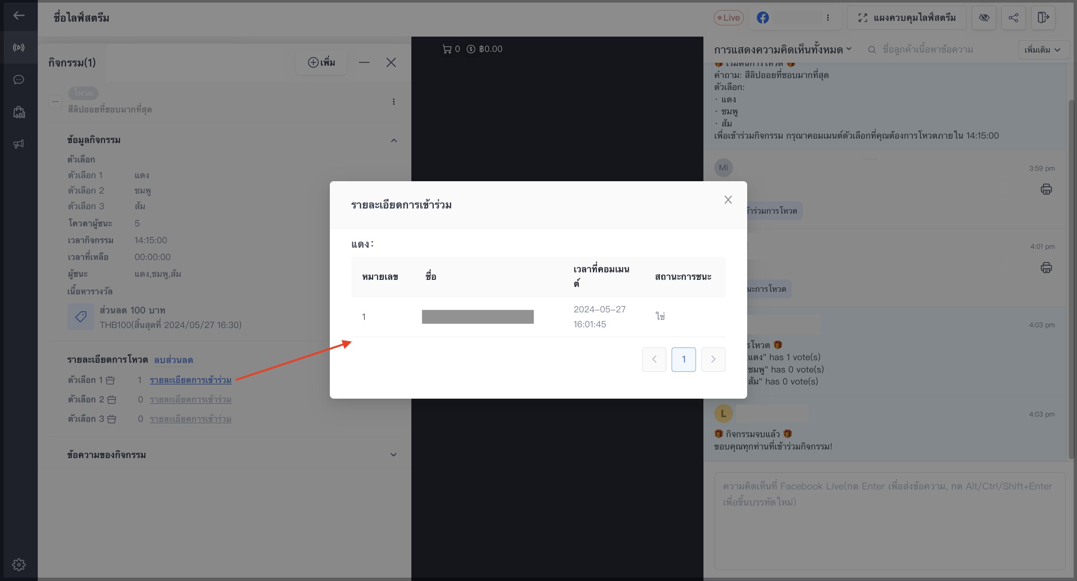Screen dimensions: 1077x581
Task: Open the shop bag sidebar icon
Action: coord(19,112)
